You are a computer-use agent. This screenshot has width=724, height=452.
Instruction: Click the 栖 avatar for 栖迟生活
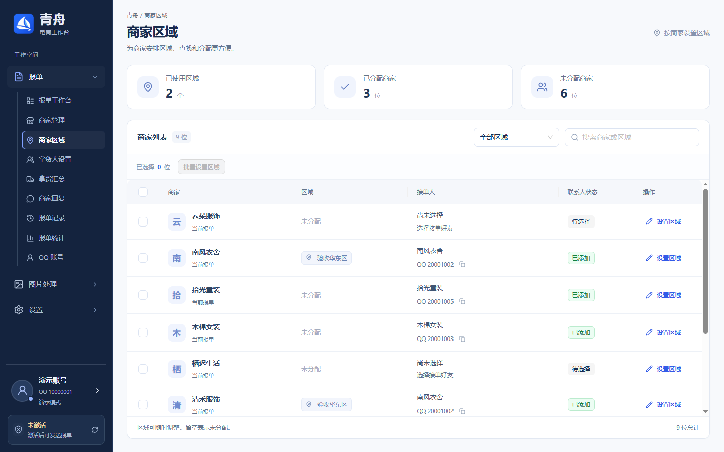(177, 369)
